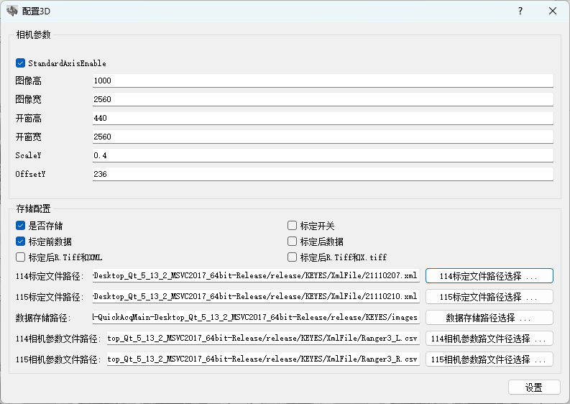This screenshot has height=404, width=570.
Task: Disable the 标定前数据 checkbox
Action: coord(21,242)
